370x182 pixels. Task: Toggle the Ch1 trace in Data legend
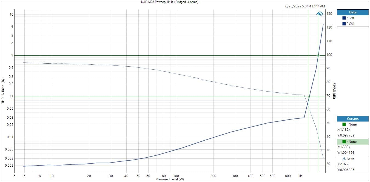pyautogui.click(x=351, y=24)
